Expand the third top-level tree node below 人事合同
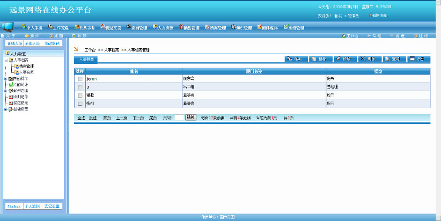Image resolution: width=441 pixels, height=221 pixels. coord(6,79)
